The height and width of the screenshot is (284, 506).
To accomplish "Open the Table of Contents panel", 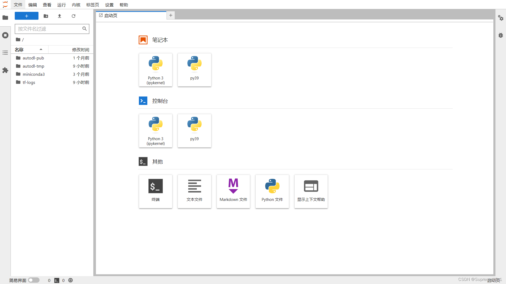I will (5, 53).
